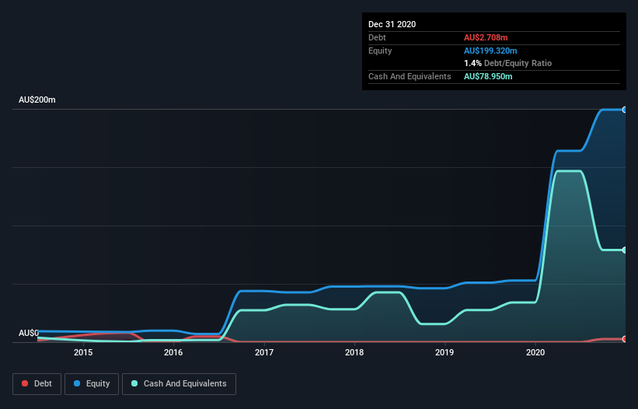The height and width of the screenshot is (409, 638).
Task: Click the AU$200m y-axis label
Action: tap(37, 100)
